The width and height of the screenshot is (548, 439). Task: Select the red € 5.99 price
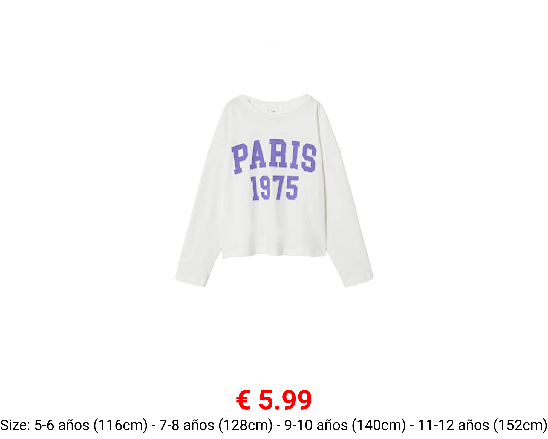tap(274, 400)
